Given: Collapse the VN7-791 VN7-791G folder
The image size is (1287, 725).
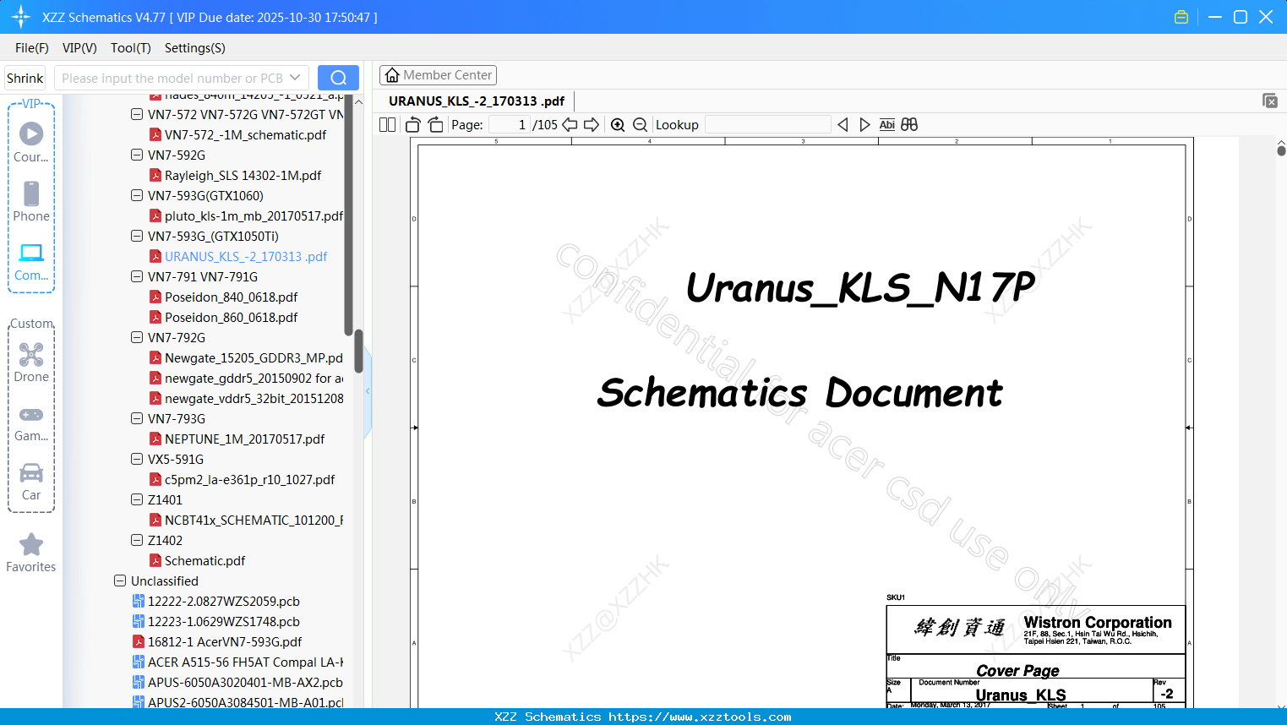Looking at the screenshot, I should [137, 276].
